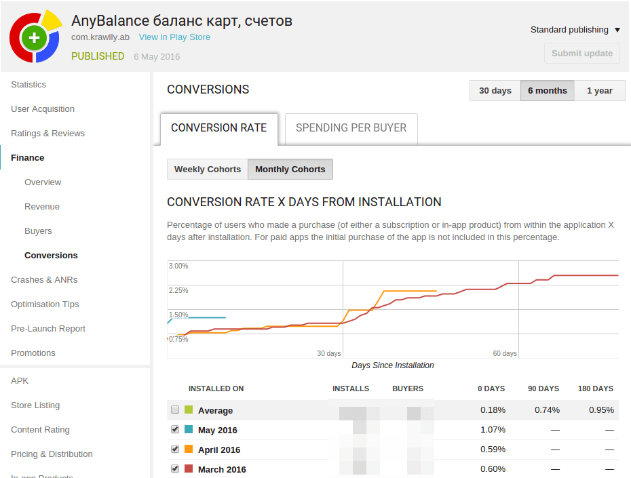Switch to the 1 year range
Viewport: 631px width, 478px height.
coord(599,91)
